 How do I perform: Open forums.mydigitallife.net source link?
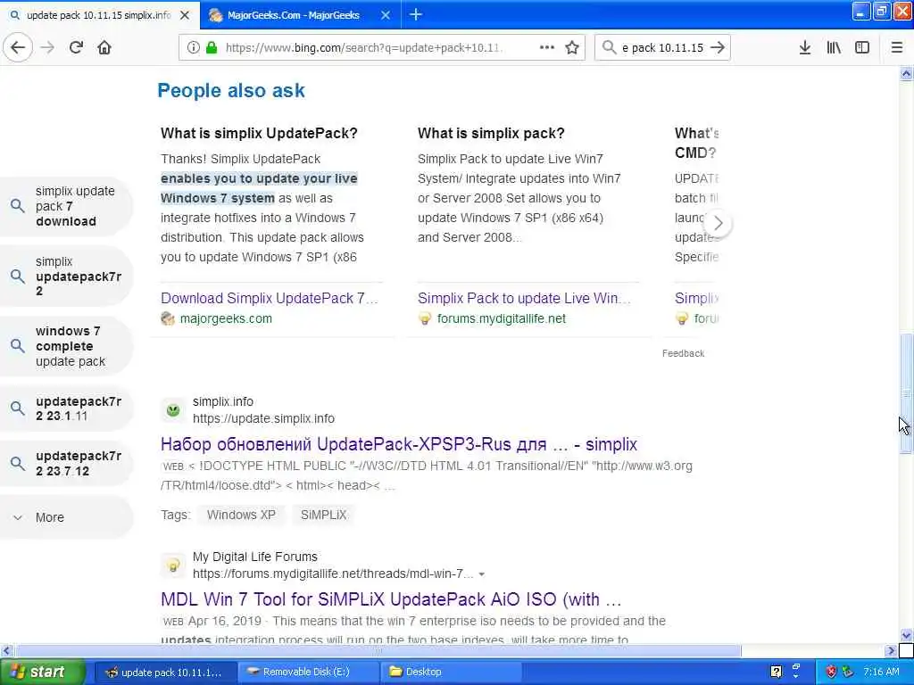pos(502,318)
